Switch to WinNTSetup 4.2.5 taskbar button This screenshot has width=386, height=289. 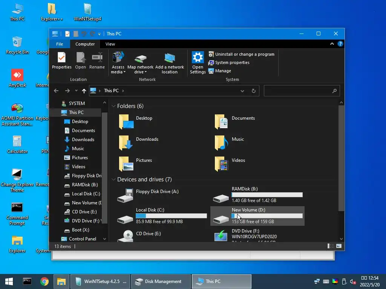(x=101, y=281)
